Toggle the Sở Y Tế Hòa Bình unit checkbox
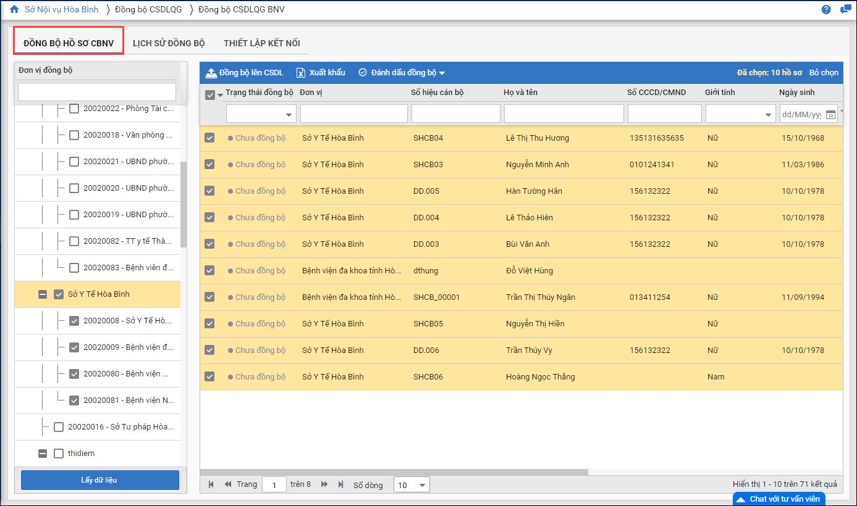The width and height of the screenshot is (857, 506). point(59,294)
